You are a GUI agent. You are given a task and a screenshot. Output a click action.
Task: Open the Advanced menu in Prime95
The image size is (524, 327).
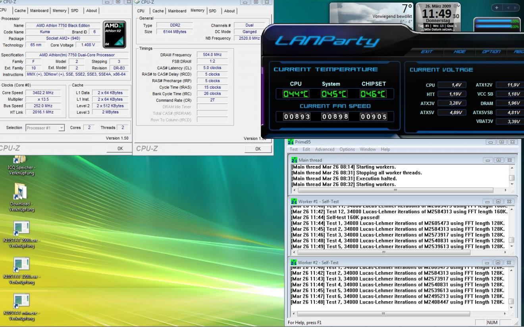click(x=325, y=149)
